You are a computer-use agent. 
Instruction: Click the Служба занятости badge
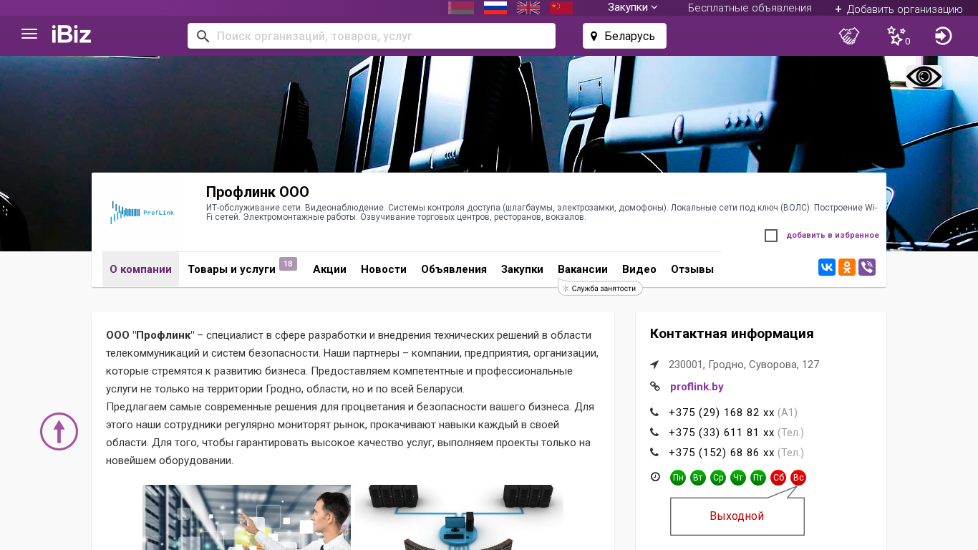coord(600,288)
